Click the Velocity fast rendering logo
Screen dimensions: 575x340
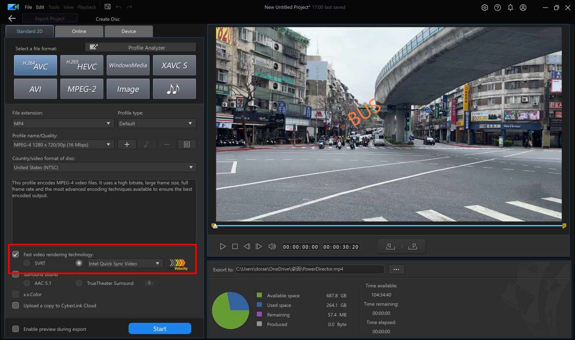pos(178,264)
